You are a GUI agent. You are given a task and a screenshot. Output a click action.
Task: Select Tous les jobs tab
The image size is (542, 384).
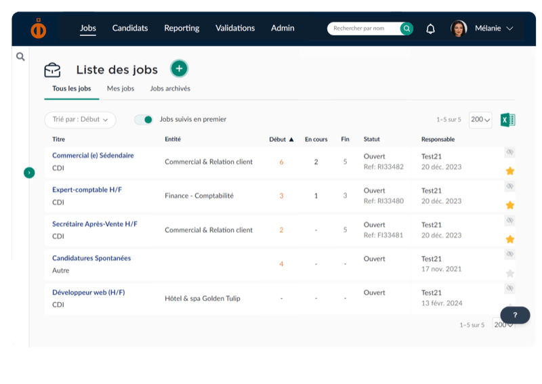pos(72,89)
